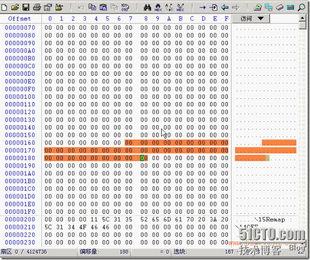
Task: Paste the clipboard using the clipboard icon
Action: [103, 8]
